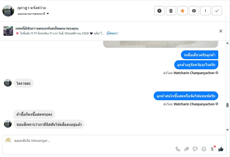Mark conversation as done with checkmark
This screenshot has height=157, width=230.
[x=217, y=11]
